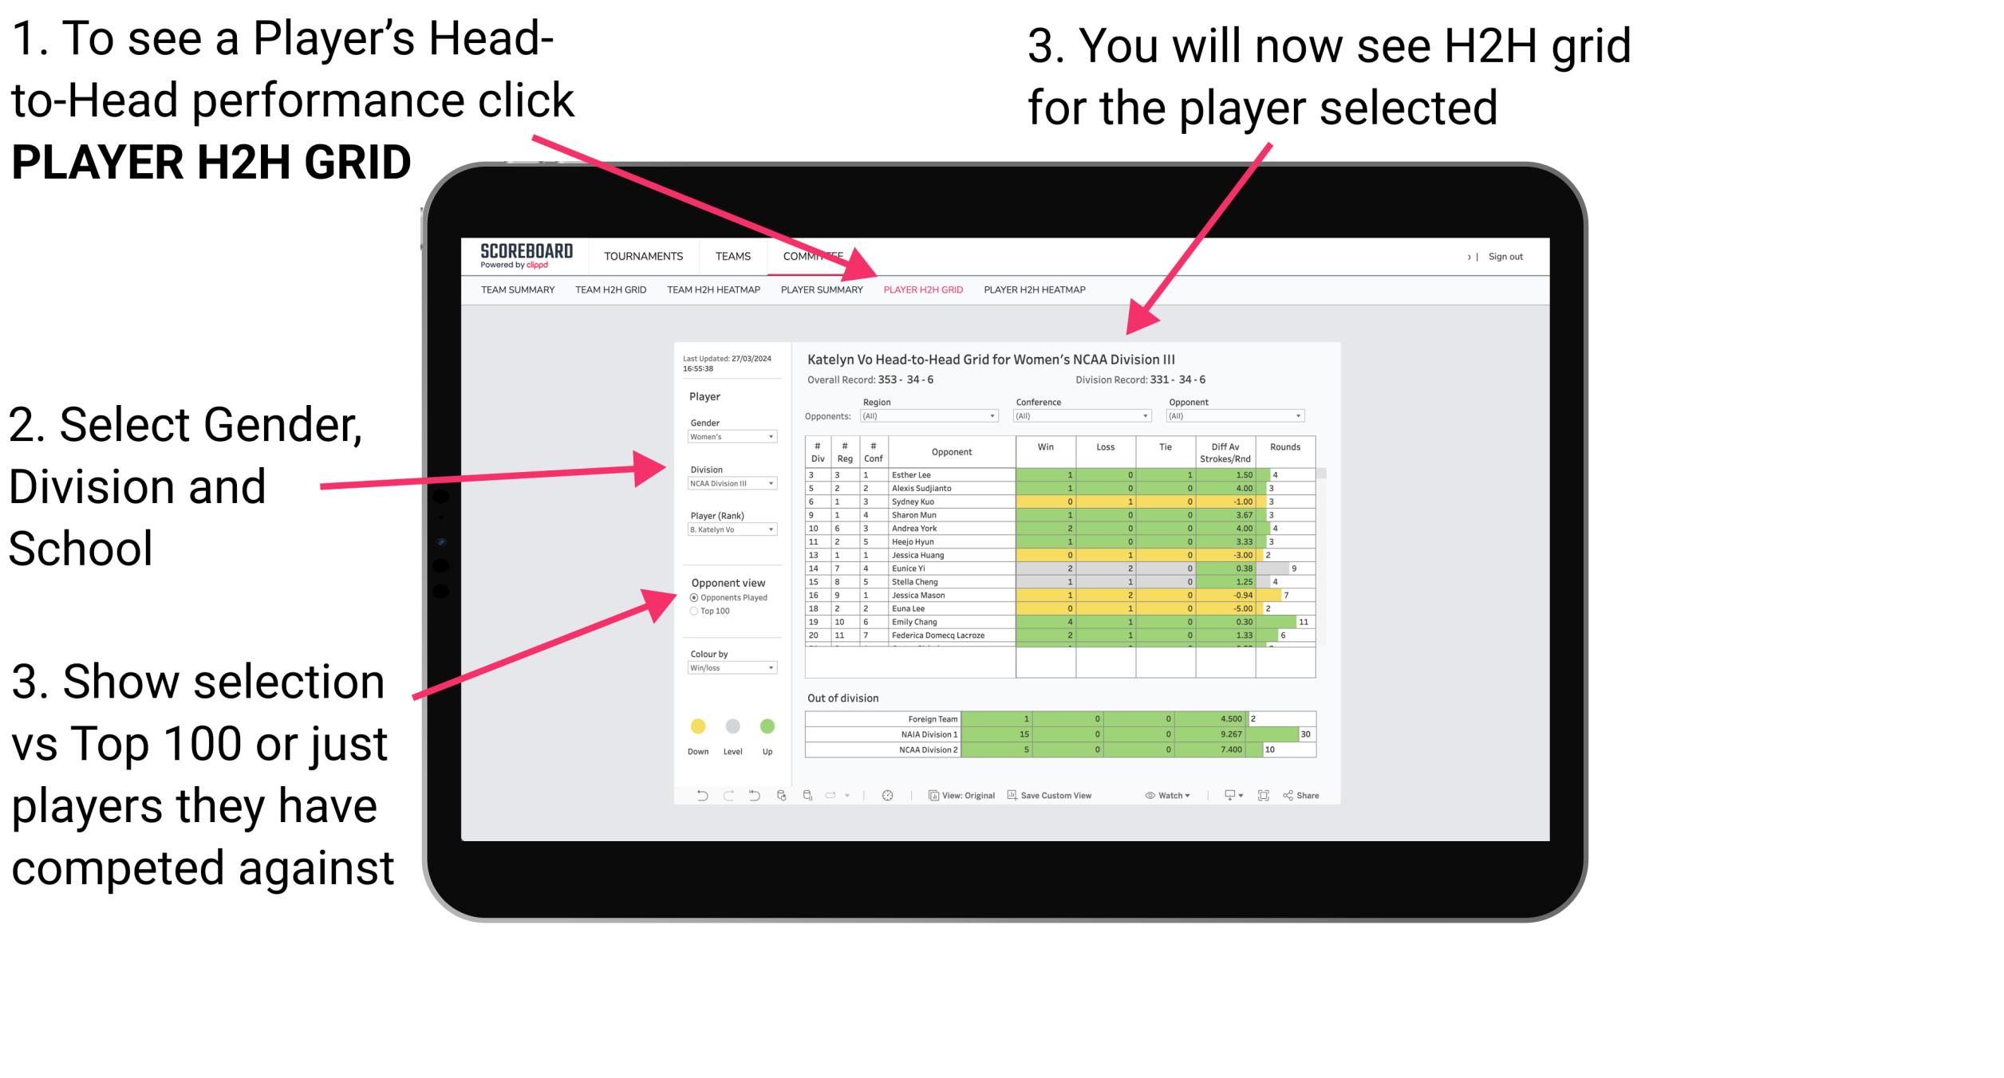Select Player Rank input field
This screenshot has height=1078, width=2004.
coord(729,529)
